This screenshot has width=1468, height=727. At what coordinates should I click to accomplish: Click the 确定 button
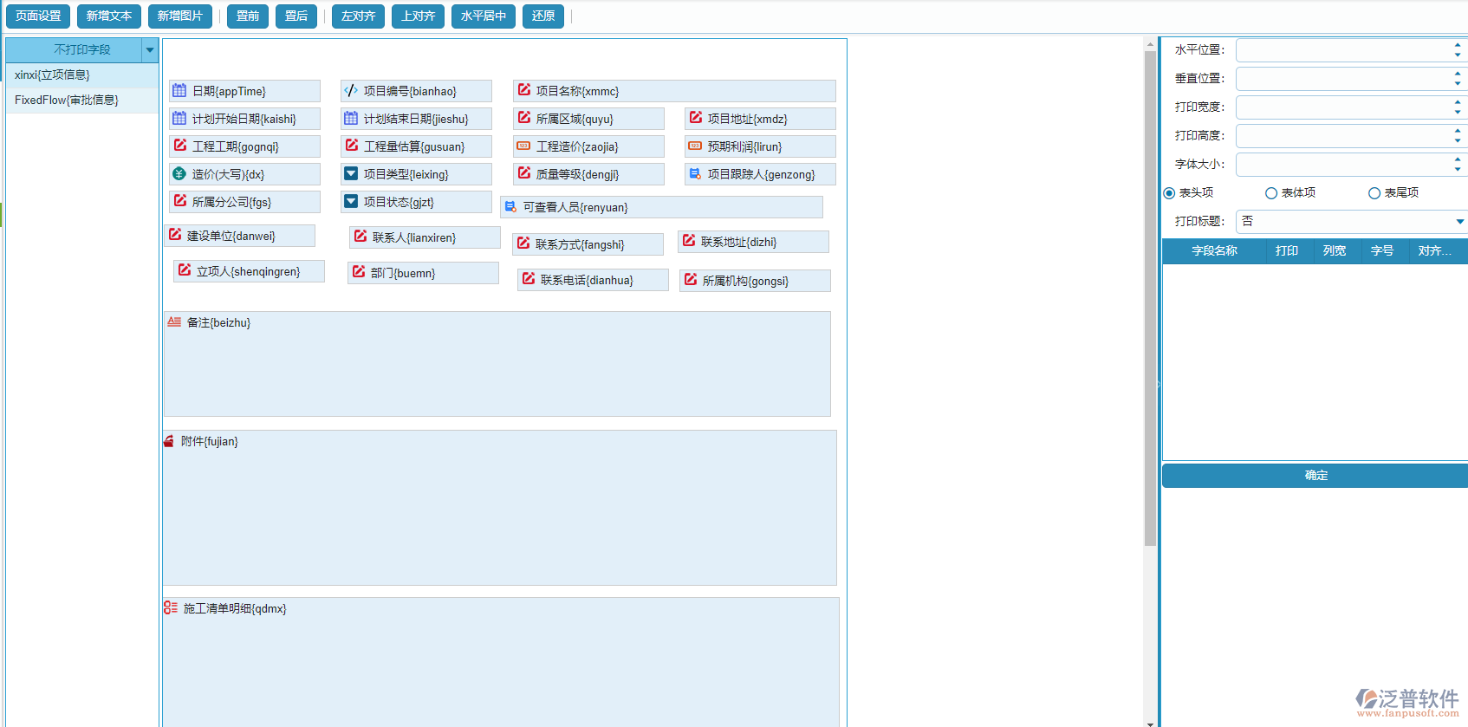[x=1315, y=476]
